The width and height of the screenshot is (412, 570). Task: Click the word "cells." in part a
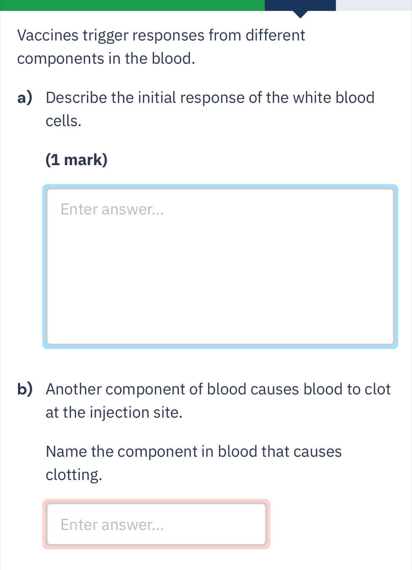point(63,121)
